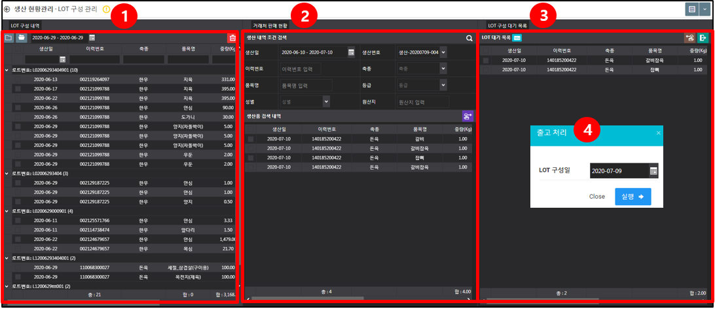Click the open folder expand-all icon
Viewport: 715px width, 309px height.
21,38
